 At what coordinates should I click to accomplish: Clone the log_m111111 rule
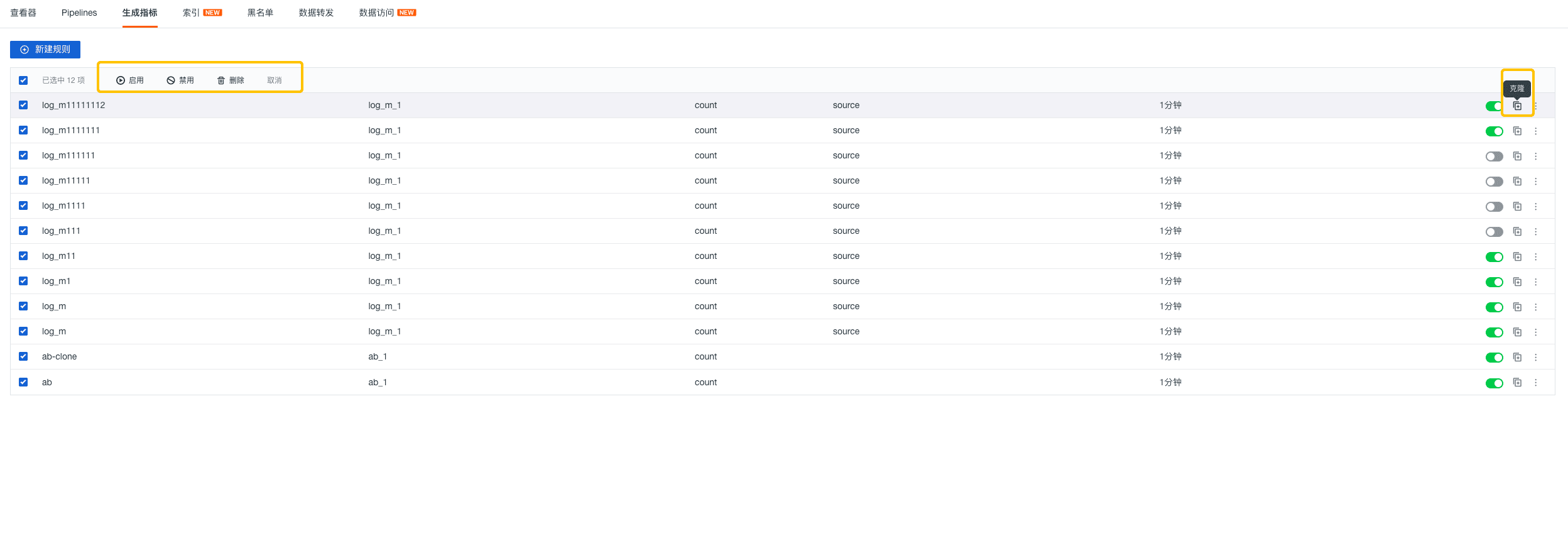[1517, 156]
